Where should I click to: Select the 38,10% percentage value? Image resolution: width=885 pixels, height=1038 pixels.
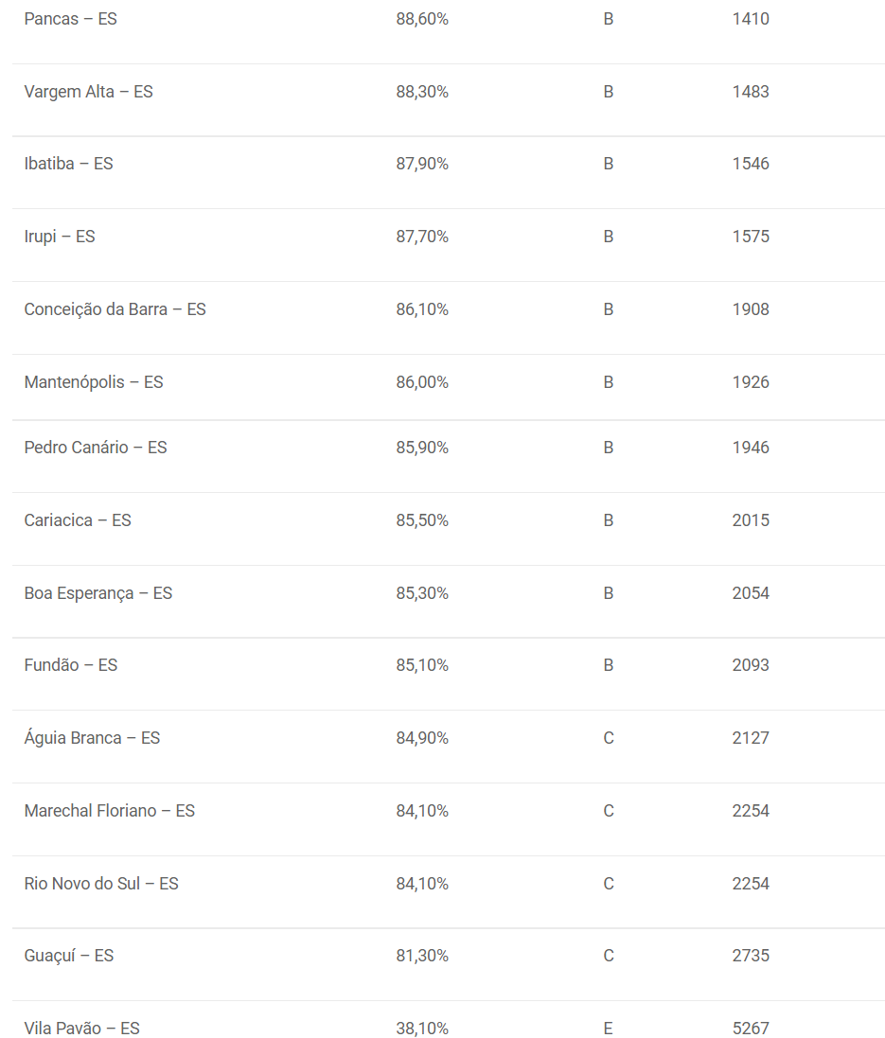[x=422, y=1029]
